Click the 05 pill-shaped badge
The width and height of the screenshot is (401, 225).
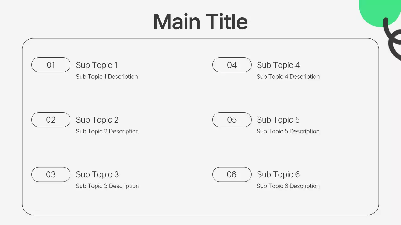(232, 120)
